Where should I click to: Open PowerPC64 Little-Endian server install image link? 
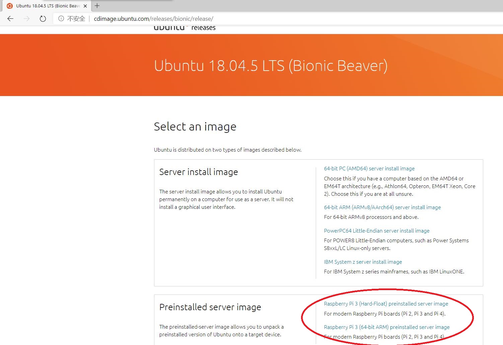click(376, 231)
